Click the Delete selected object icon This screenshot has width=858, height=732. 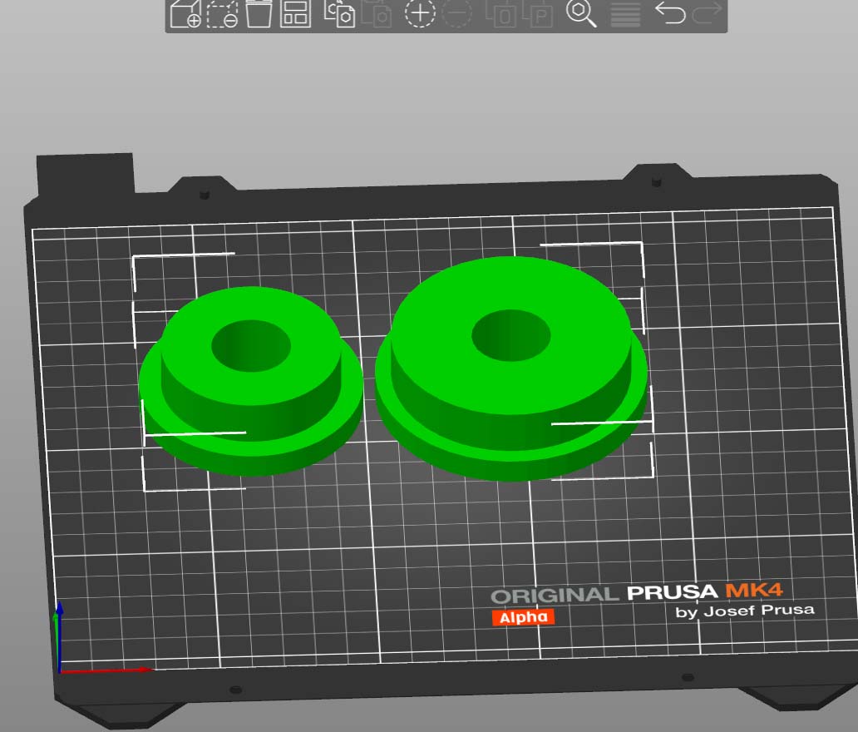pyautogui.click(x=222, y=13)
